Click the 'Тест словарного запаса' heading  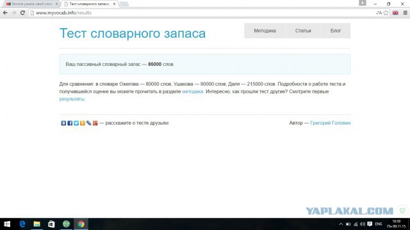(133, 33)
